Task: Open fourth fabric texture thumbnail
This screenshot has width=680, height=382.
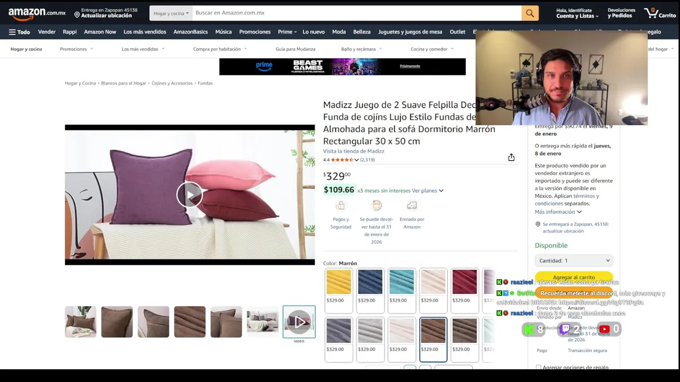Action: tap(190, 322)
